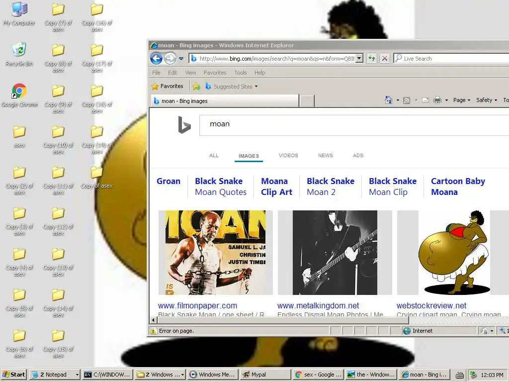Switch to the NEWS tab
The image size is (509, 382).
pyautogui.click(x=325, y=156)
